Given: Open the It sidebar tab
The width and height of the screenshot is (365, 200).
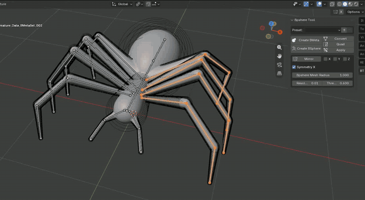Looking at the screenshot, I should pyautogui.click(x=362, y=21).
